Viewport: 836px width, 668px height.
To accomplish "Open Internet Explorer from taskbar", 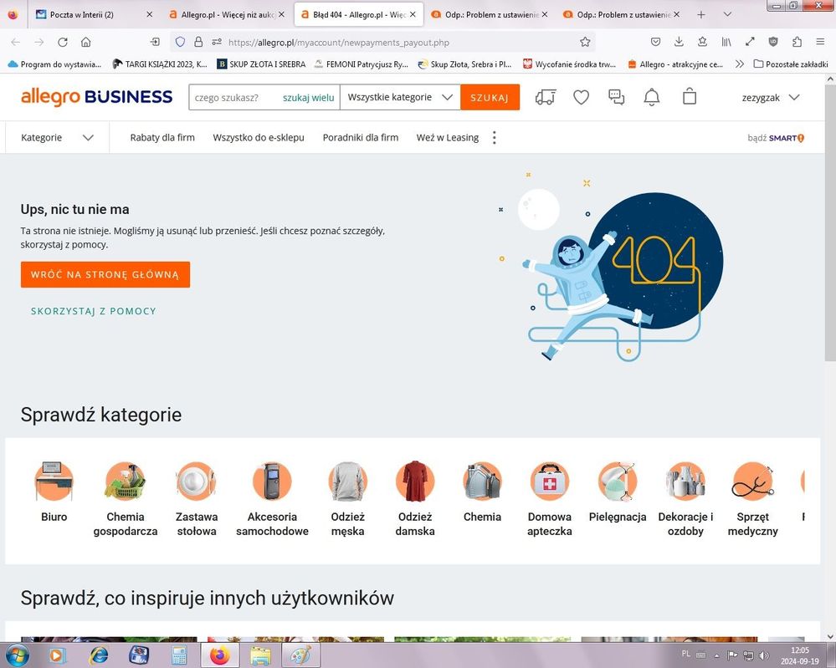I will [x=100, y=655].
